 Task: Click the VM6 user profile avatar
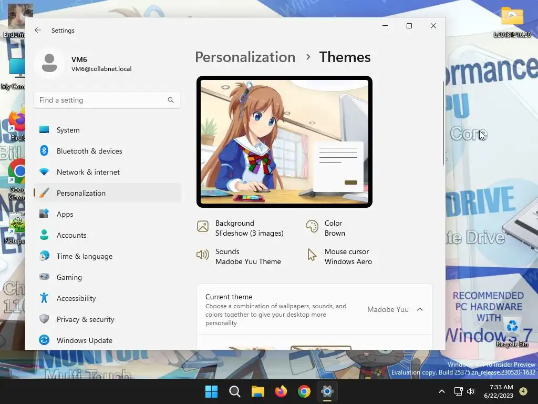click(49, 63)
